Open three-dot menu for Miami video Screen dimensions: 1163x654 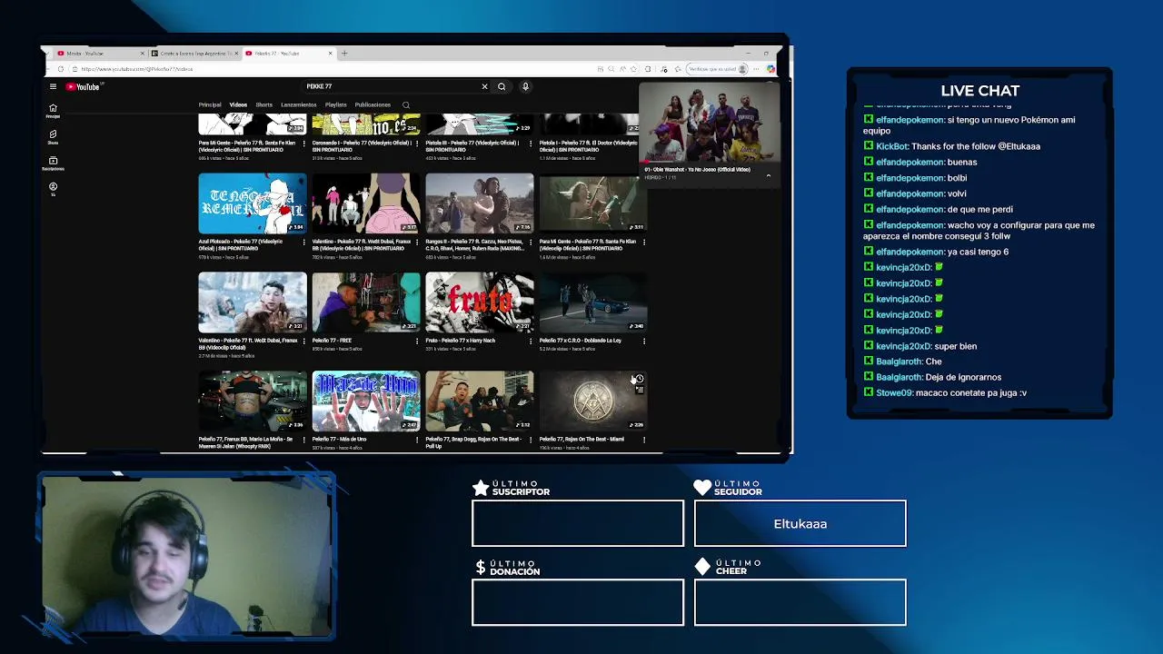(644, 440)
